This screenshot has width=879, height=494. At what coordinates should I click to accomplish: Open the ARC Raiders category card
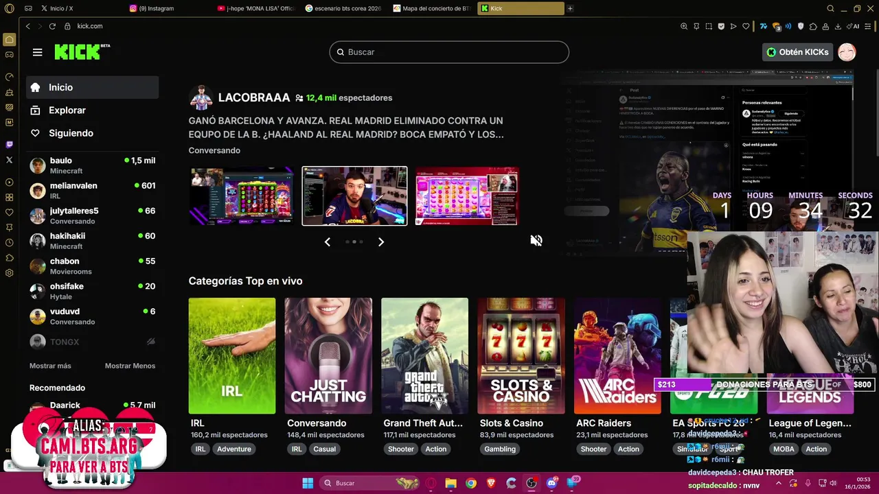tap(617, 355)
